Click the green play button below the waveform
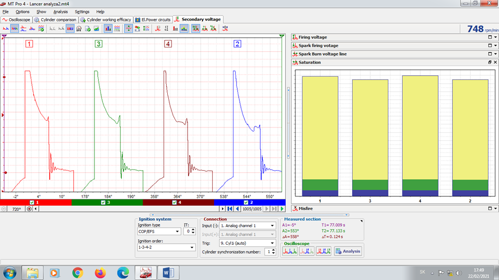499x280 pixels. pos(282,209)
